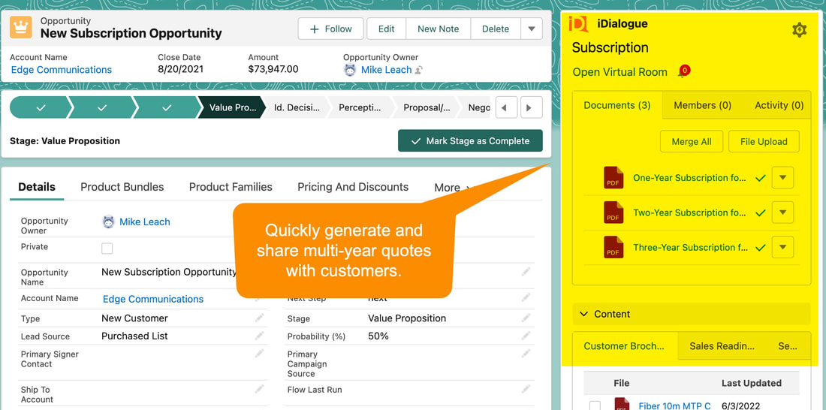This screenshot has height=410, width=826.
Task: Click PDF icon for One-Year Subscription
Action: point(613,178)
